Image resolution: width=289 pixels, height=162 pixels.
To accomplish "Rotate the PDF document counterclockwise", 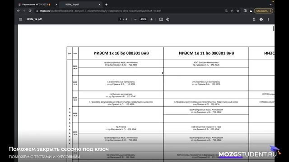I will coord(168,19).
